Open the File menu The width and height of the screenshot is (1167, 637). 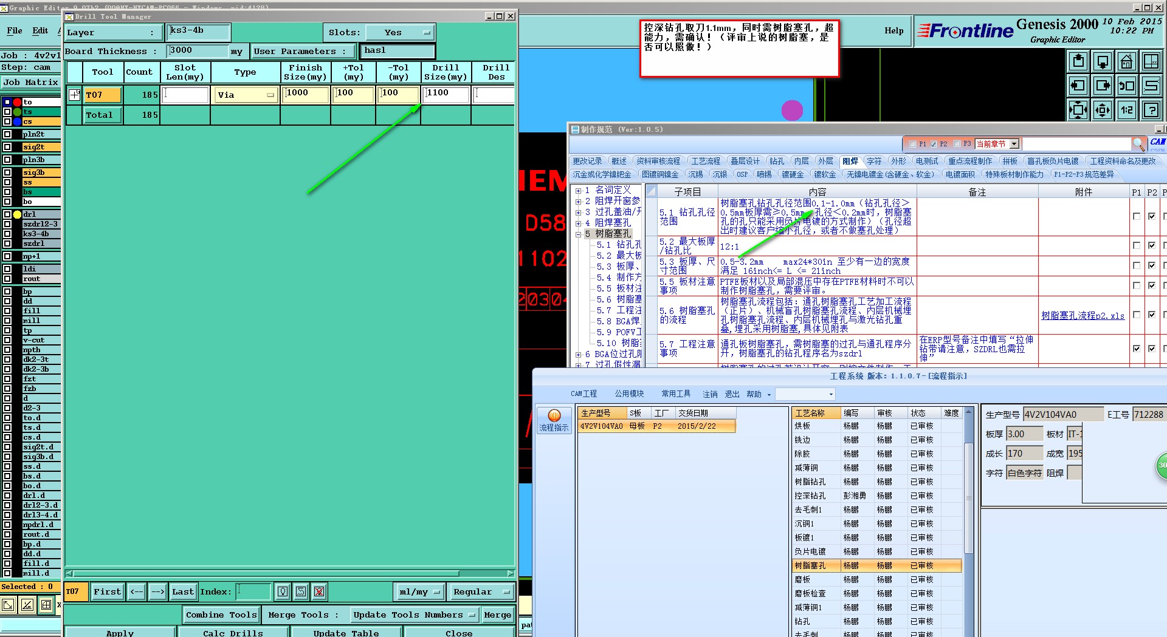click(15, 30)
